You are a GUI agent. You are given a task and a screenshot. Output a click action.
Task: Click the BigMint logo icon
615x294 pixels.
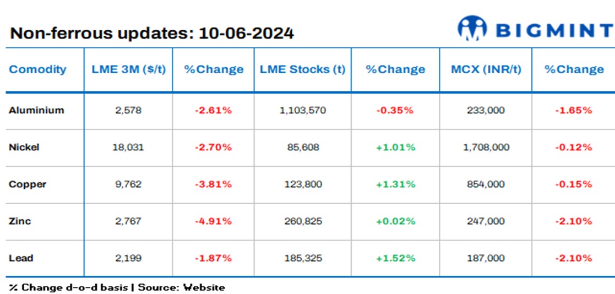[x=473, y=29]
